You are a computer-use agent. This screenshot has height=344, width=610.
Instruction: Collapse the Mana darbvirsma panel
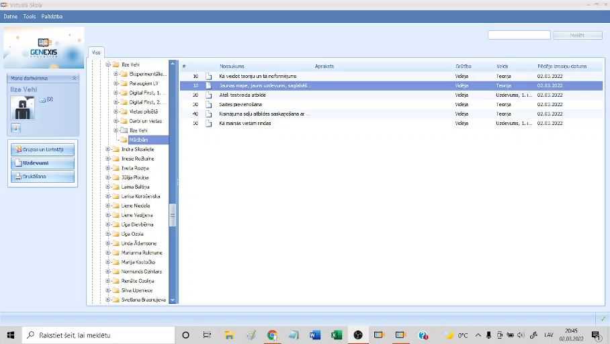(x=74, y=79)
